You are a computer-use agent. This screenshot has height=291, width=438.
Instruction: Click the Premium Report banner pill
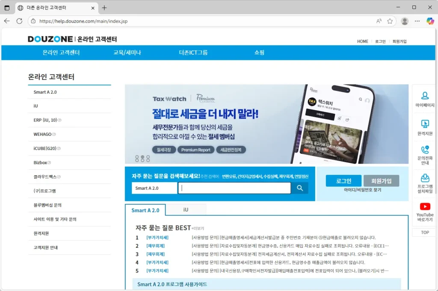point(196,150)
